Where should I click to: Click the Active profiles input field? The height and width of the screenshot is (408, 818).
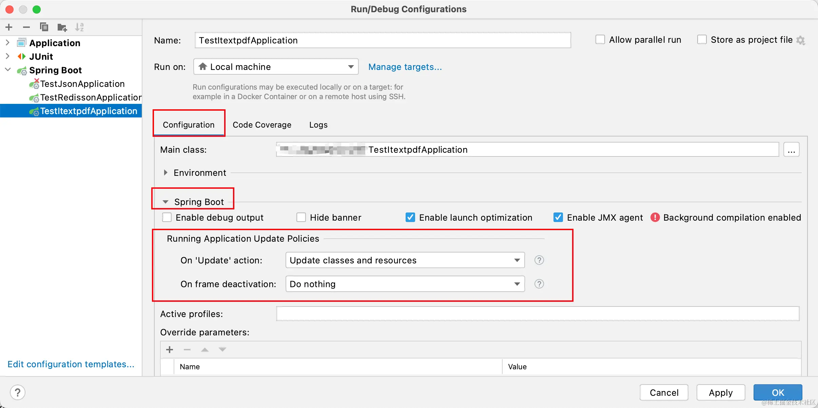point(538,314)
